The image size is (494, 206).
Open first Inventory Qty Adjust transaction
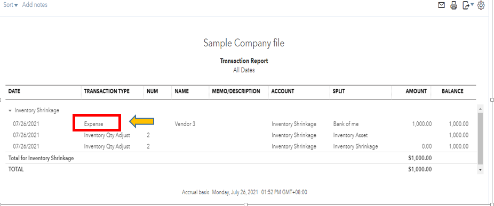pos(107,135)
